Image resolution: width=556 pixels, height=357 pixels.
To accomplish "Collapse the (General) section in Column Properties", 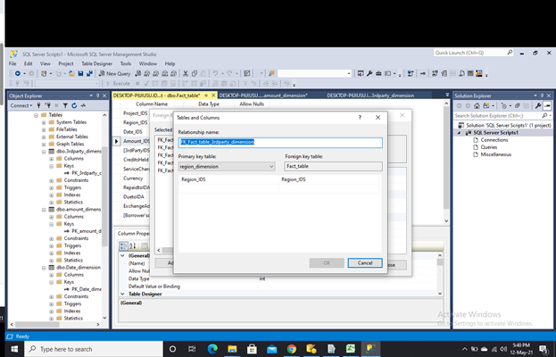I will pyautogui.click(x=122, y=255).
